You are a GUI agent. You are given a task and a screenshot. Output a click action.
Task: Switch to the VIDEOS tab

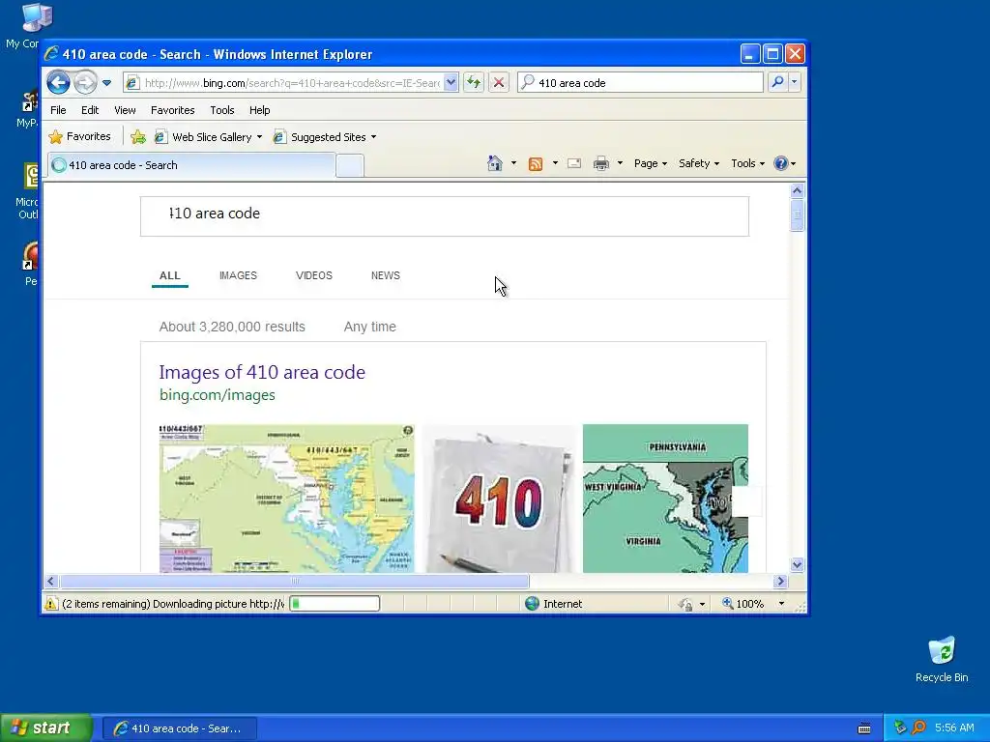pyautogui.click(x=314, y=275)
